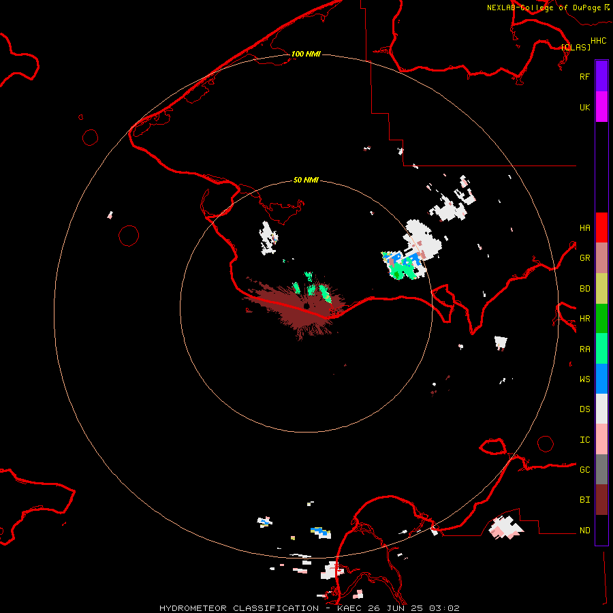Click the HA legend label
613x613 pixels.
[x=584, y=227]
